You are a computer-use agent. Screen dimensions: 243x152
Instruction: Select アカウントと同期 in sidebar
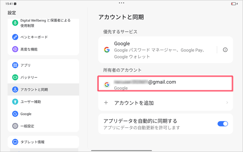[x=43, y=90]
